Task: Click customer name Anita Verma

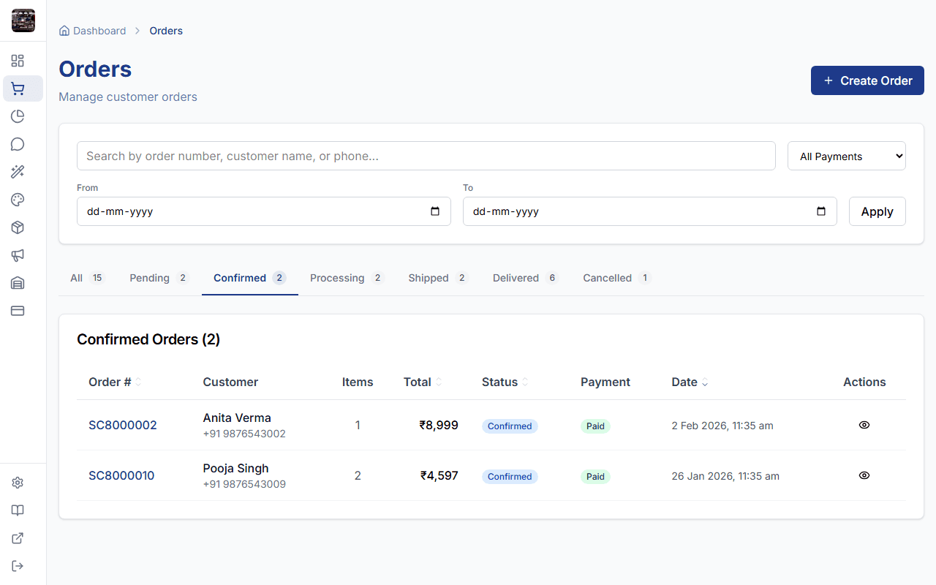Action: pyautogui.click(x=237, y=418)
